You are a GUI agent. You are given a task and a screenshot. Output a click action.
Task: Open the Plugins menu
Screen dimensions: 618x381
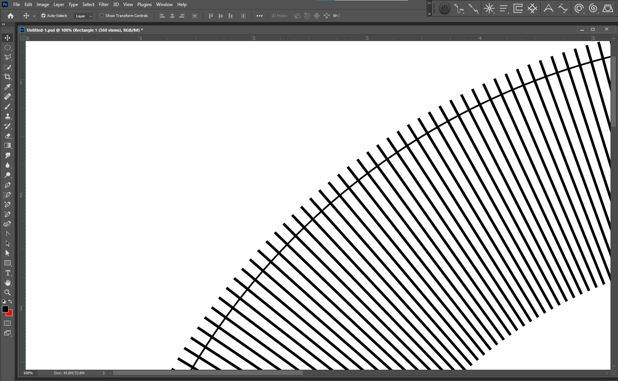click(x=145, y=5)
